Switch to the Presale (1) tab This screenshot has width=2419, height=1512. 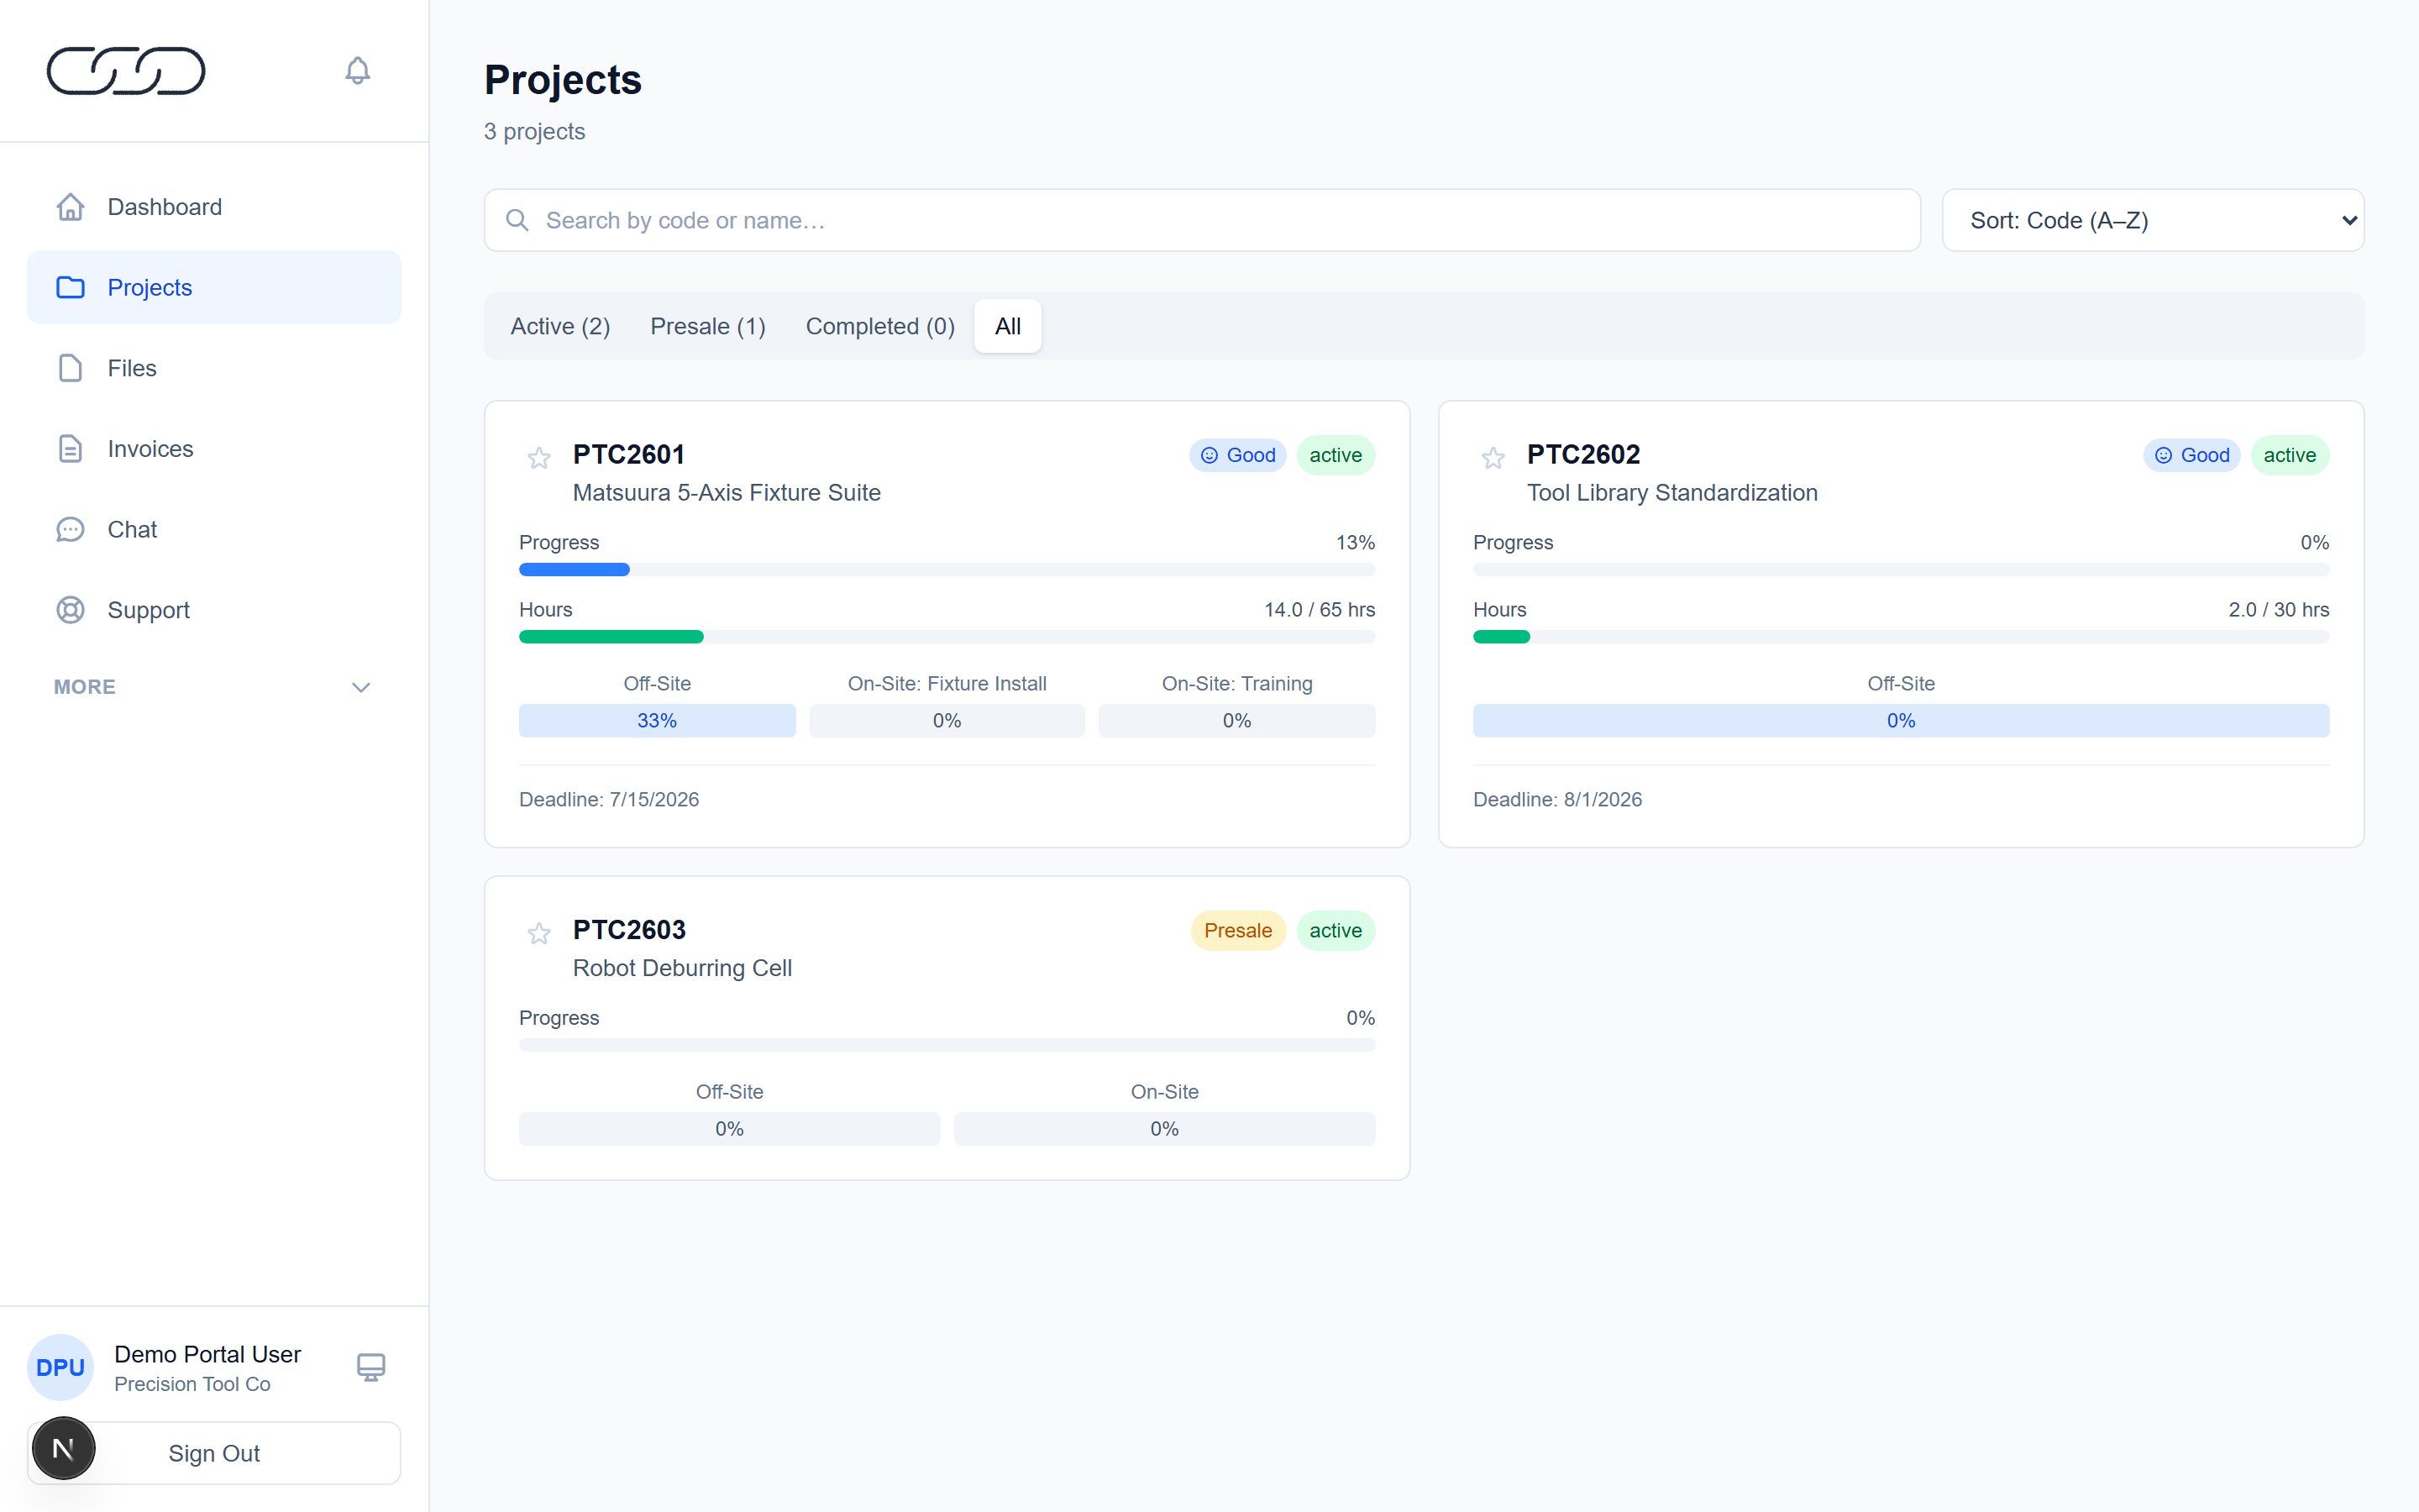tap(708, 326)
